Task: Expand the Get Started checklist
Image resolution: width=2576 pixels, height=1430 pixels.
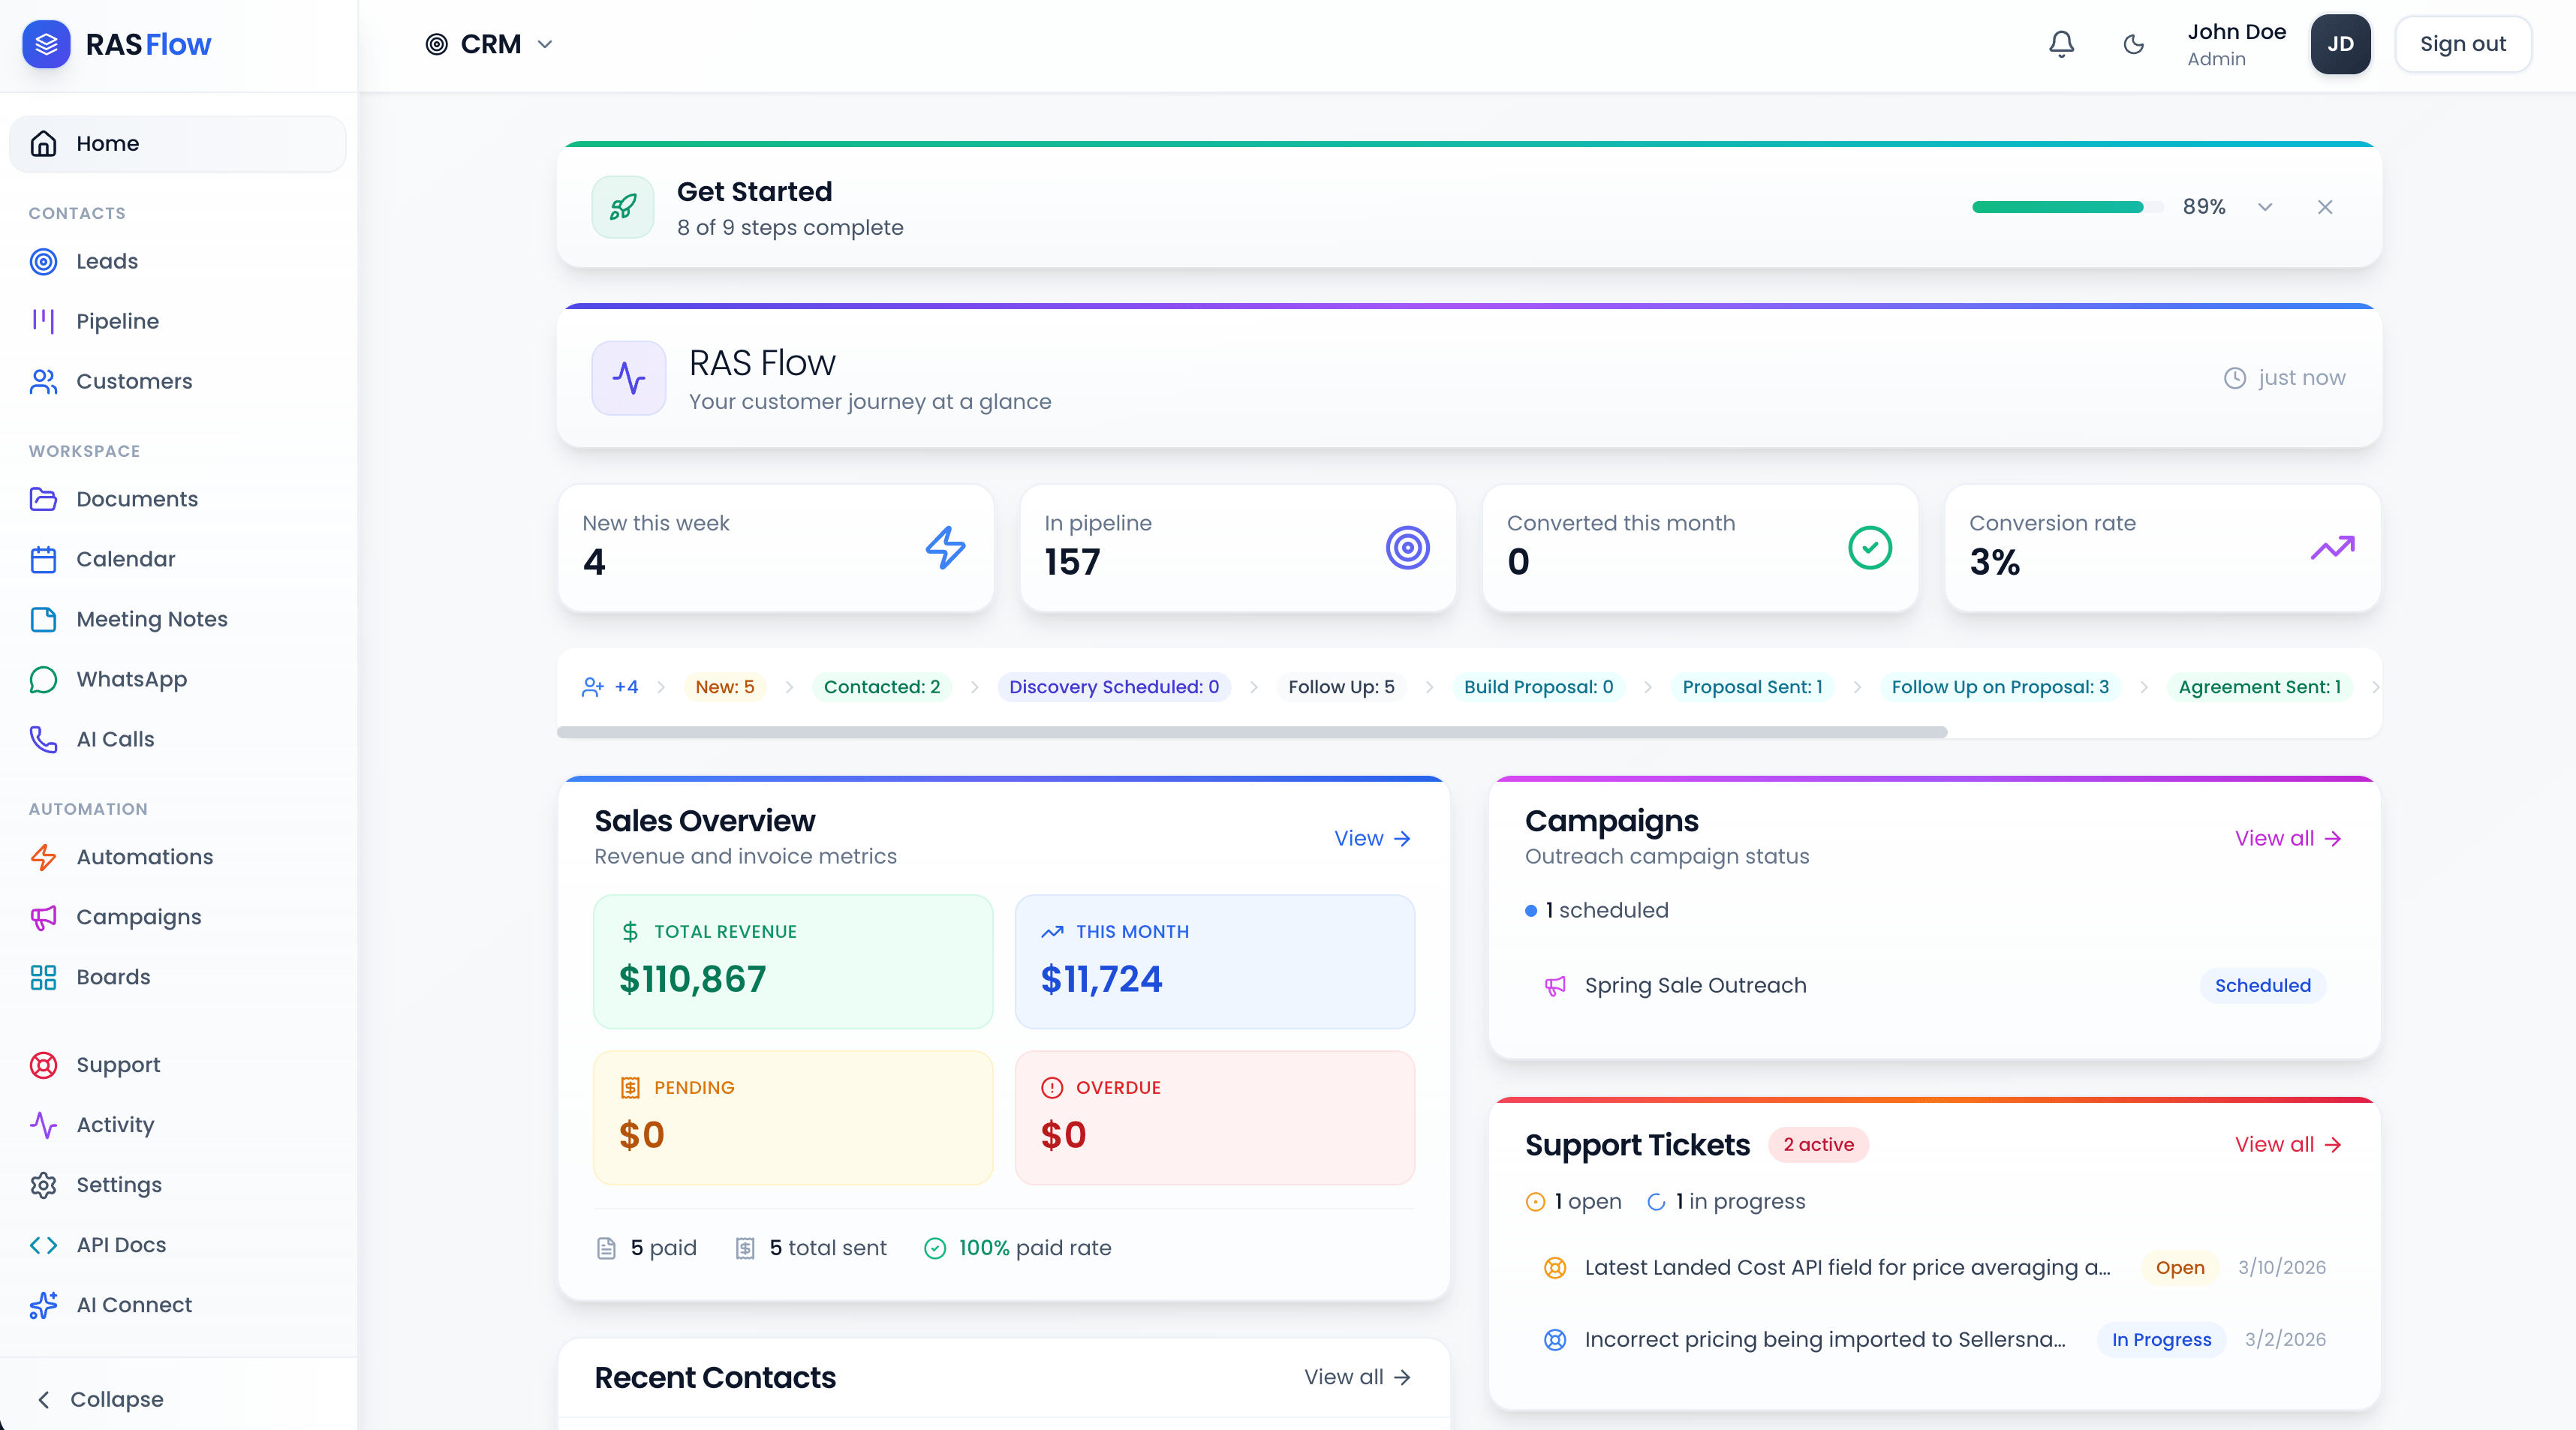Action: (x=2265, y=207)
